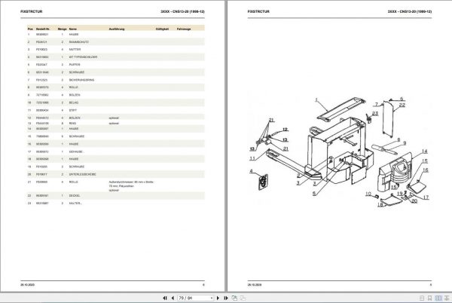This screenshot has height=303, width=452.
Task: Go to the next page
Action: click(x=218, y=298)
